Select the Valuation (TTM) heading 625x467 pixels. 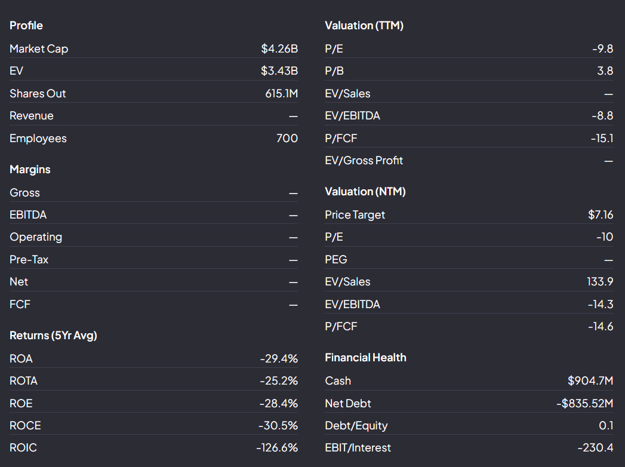[364, 26]
